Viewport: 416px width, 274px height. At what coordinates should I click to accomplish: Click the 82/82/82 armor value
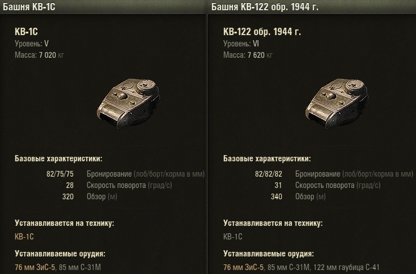pyautogui.click(x=269, y=174)
